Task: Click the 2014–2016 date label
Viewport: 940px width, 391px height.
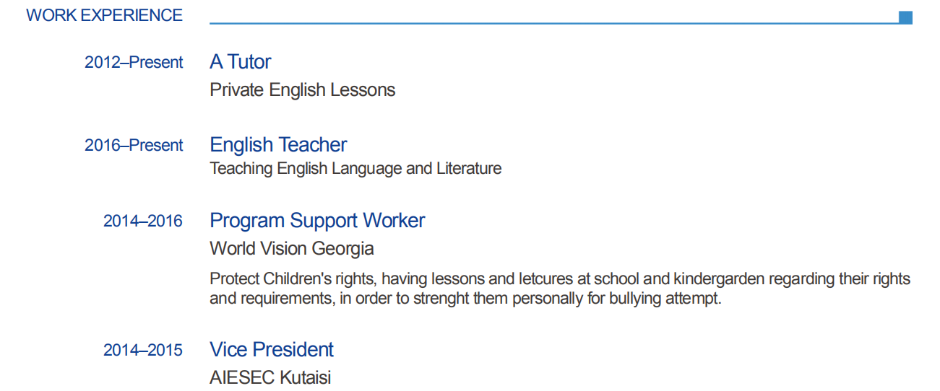Action: pyautogui.click(x=142, y=221)
